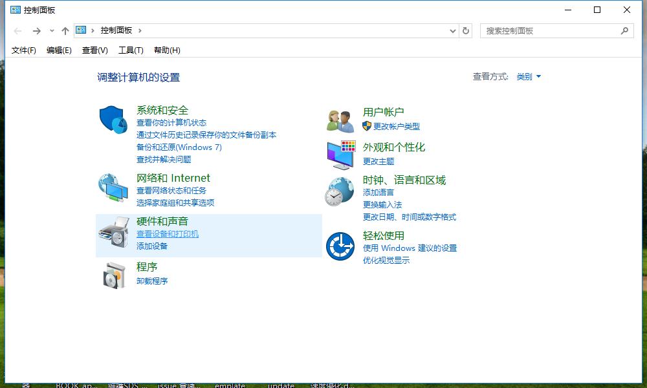This screenshot has height=388, width=647.
Task: Open 程序 by clicking its disc icon
Action: pos(113,274)
